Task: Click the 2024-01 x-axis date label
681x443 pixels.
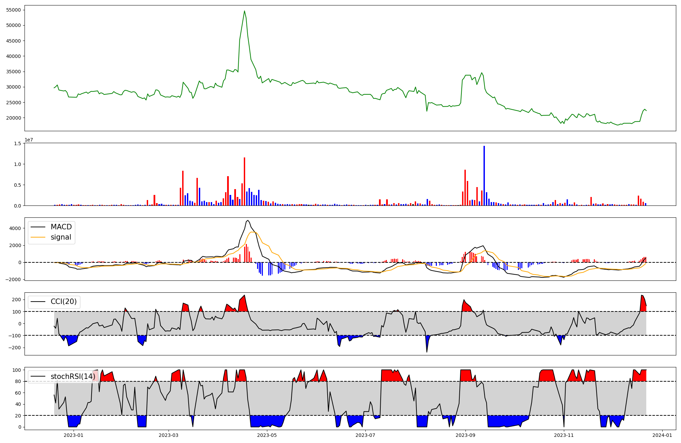Action: tap(662, 435)
